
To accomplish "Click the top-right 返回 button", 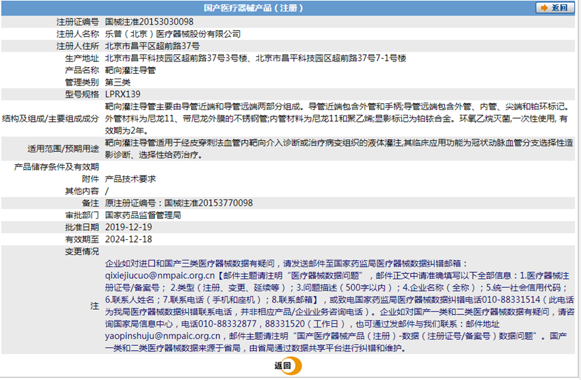I will pos(554,8).
